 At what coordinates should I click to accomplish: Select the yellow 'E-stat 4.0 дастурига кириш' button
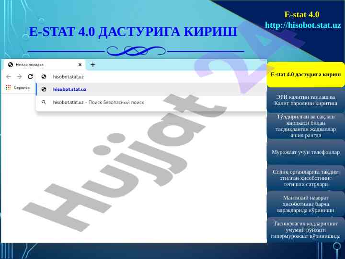[x=306, y=74]
